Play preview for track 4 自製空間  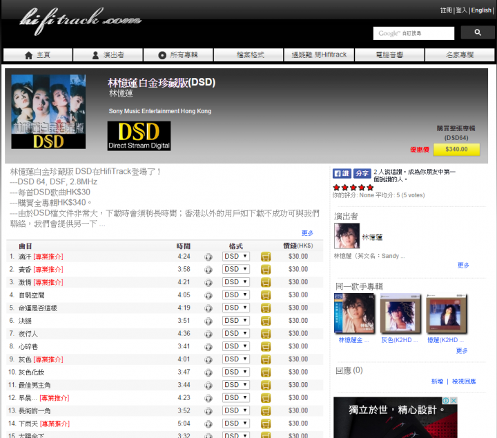coord(208,295)
